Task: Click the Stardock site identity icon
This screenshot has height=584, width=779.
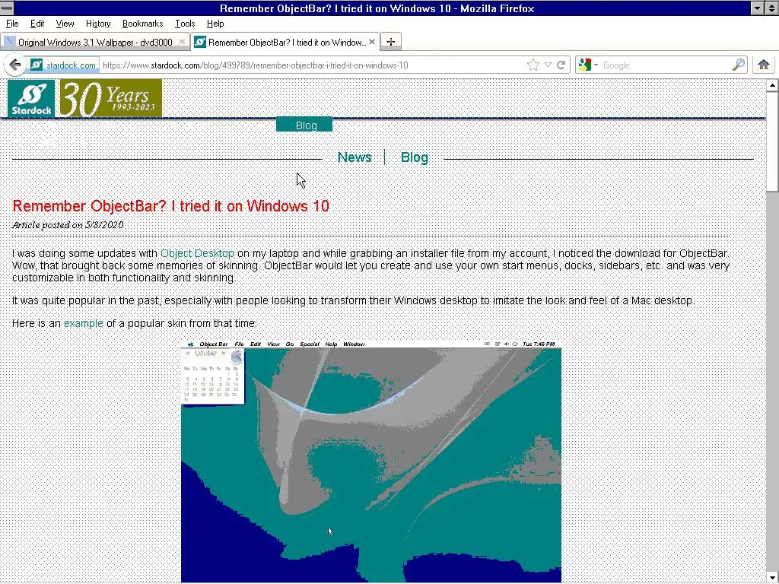Action: tap(37, 65)
